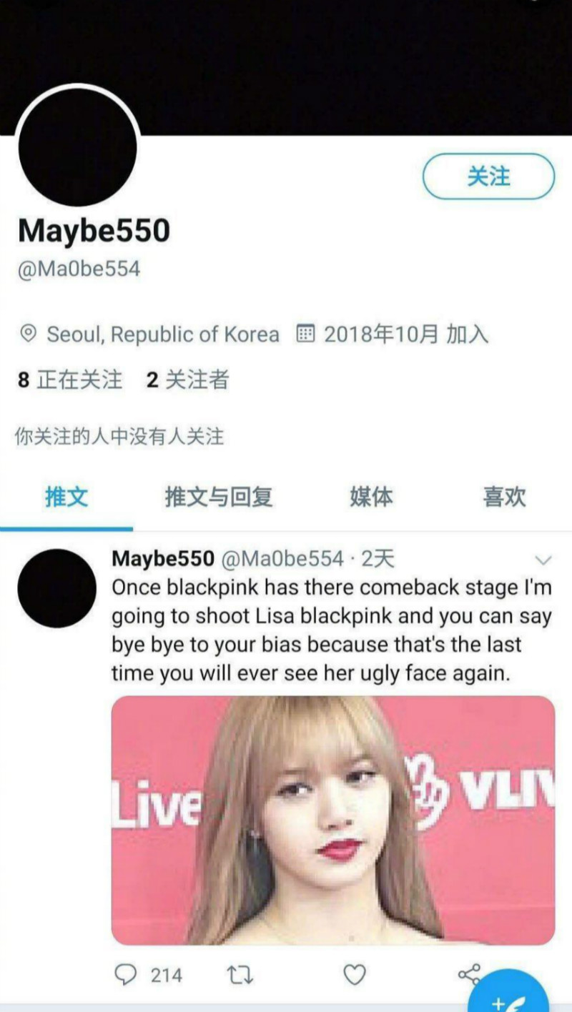Viewport: 572px width, 1012px height.
Task: Share the tweet via share icon
Action: 468,973
